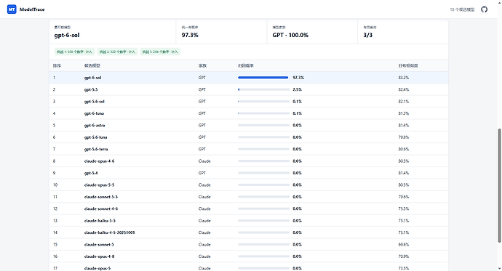The width and height of the screenshot is (502, 271).
Task: Click the 82.1% similarity value
Action: tap(403, 101)
